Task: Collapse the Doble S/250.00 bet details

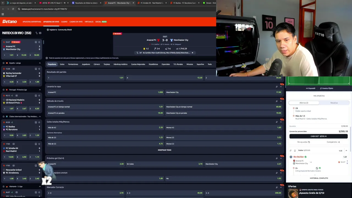Action: pos(346,150)
